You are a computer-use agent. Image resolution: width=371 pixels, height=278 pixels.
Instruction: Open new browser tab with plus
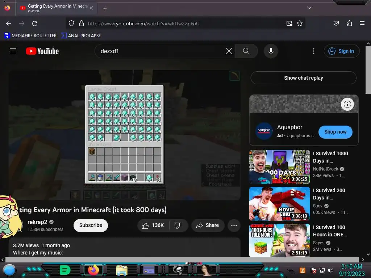click(x=105, y=8)
